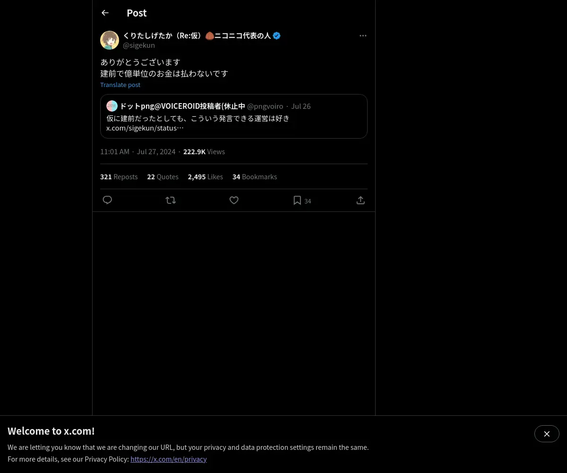Click the blue verified badge
This screenshot has width=567, height=473.
277,35
